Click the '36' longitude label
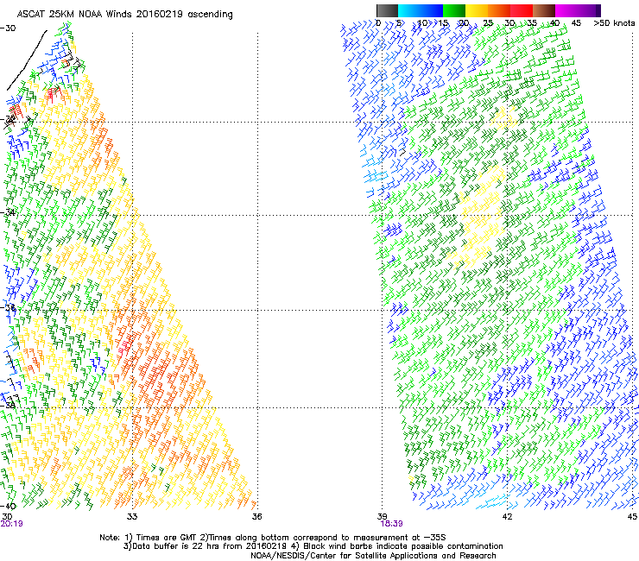This screenshot has width=639, height=561. [256, 517]
